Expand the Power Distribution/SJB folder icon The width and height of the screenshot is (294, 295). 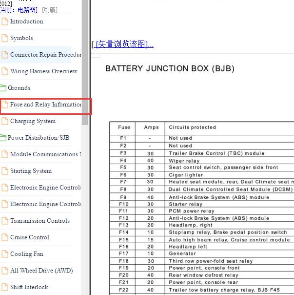click(x=3, y=138)
